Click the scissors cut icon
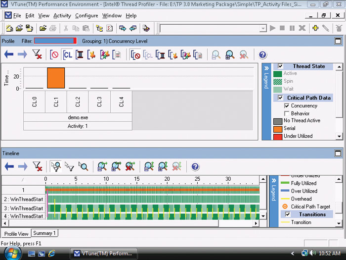 click(66, 28)
